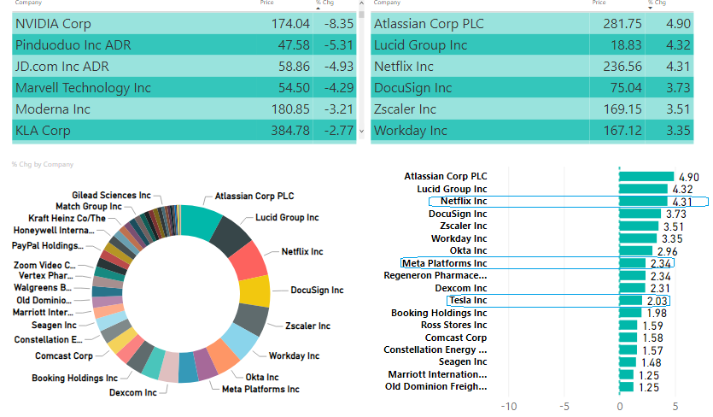Select KLA Corp company cell

[43, 131]
